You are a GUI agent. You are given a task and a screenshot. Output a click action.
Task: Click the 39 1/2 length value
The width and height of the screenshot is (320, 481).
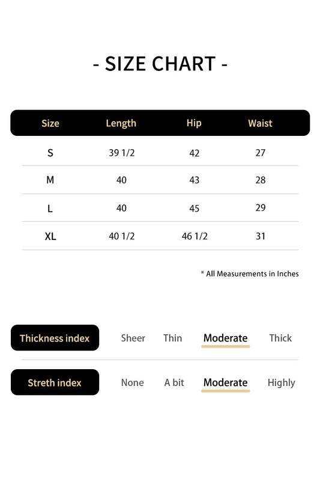point(121,153)
